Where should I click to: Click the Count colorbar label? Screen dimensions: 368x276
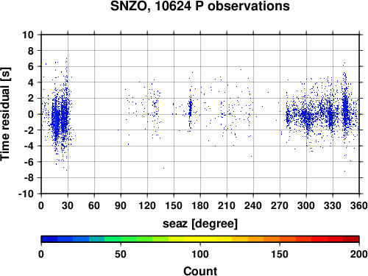[200, 271]
